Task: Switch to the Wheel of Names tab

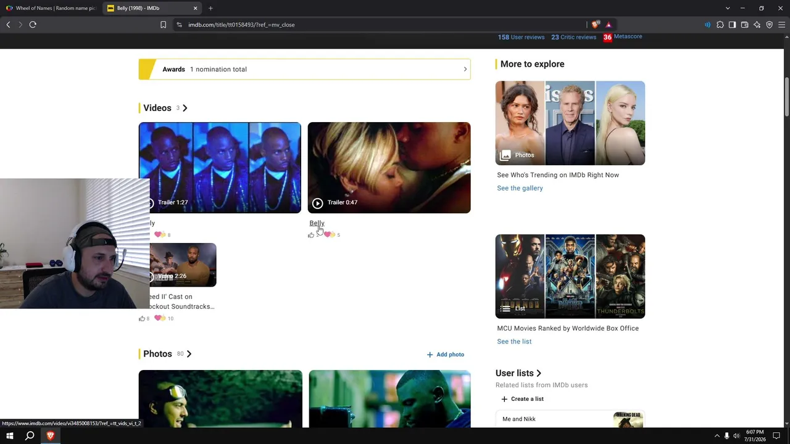Action: (51, 8)
